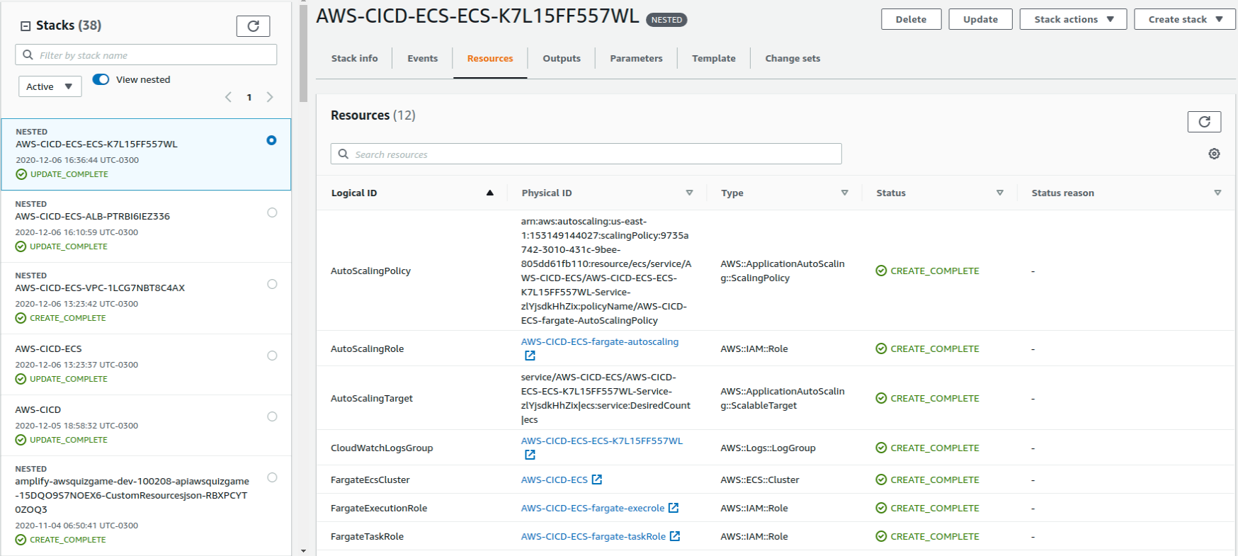Open the AWS-CICD-ECS-fargate-taskRole link
The image size is (1238, 556).
[594, 536]
